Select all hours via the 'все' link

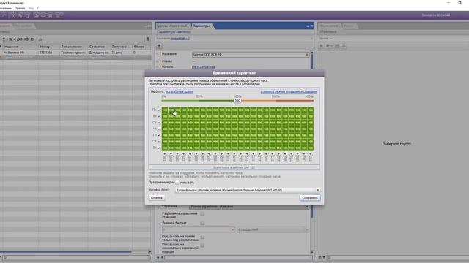(x=168, y=91)
